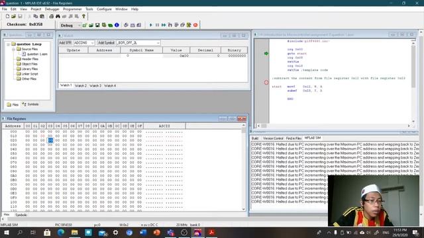Click the Animate double-arrow icon

point(164,25)
